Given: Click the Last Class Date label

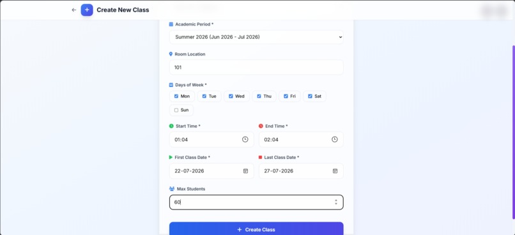Looking at the screenshot, I should click(x=282, y=157).
